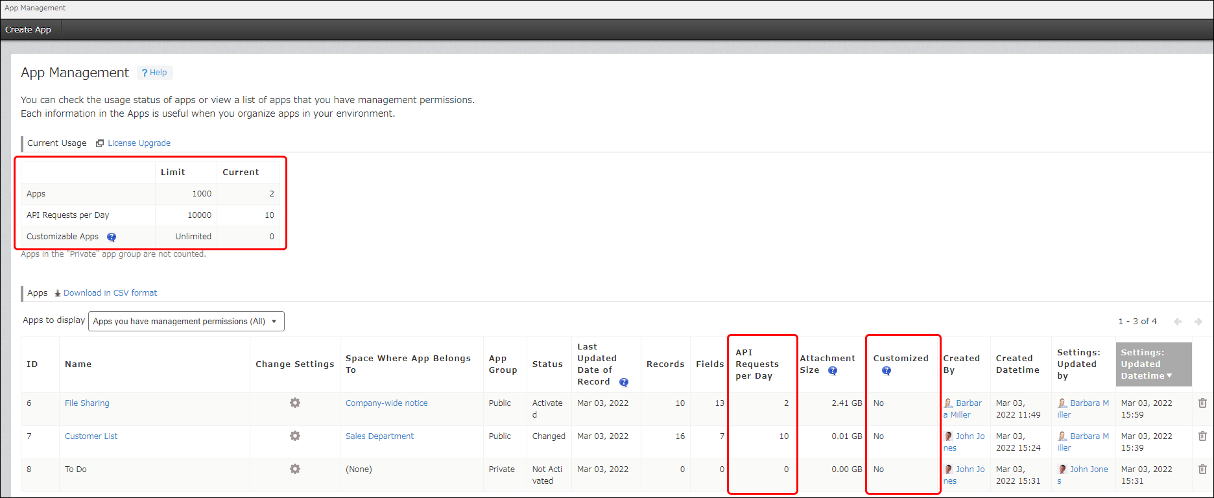
Task: Sort by Settings Updated Datetime column
Action: (x=1153, y=364)
